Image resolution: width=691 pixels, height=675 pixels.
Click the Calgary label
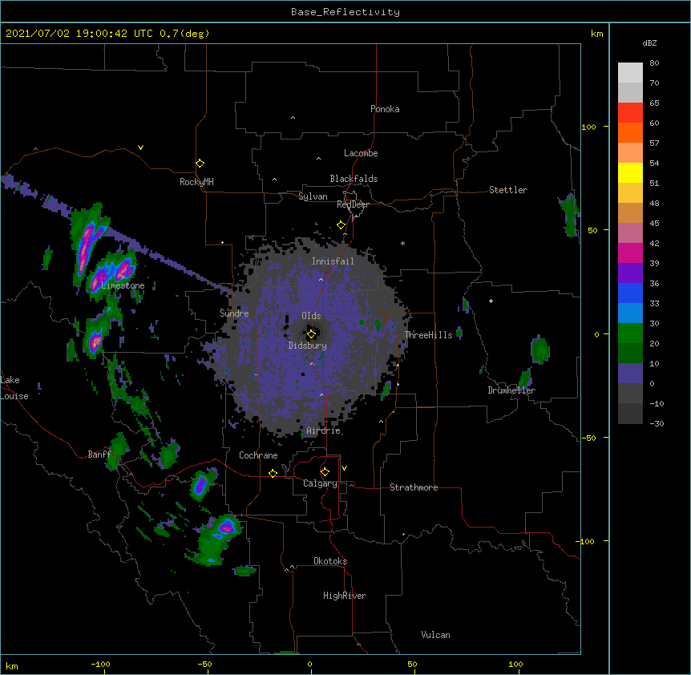(320, 483)
